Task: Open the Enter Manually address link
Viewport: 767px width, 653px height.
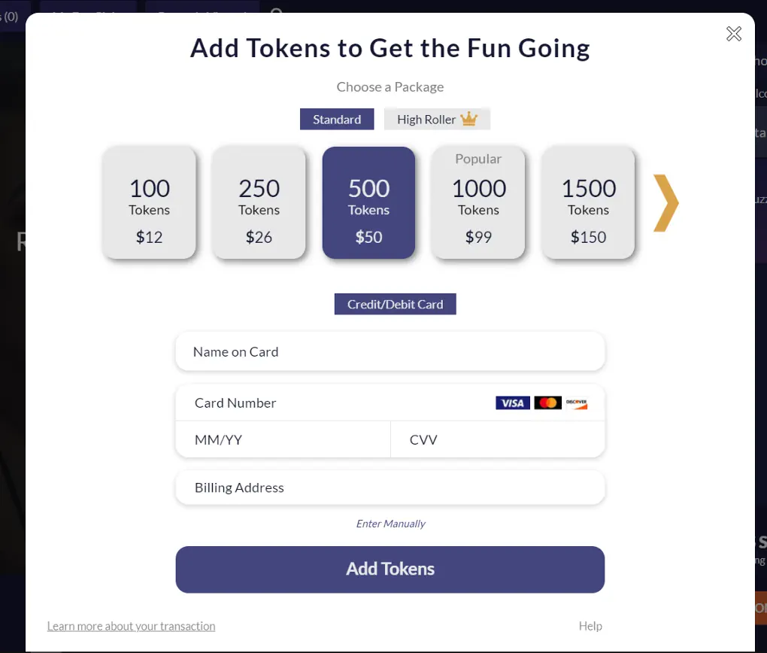Action: point(390,524)
